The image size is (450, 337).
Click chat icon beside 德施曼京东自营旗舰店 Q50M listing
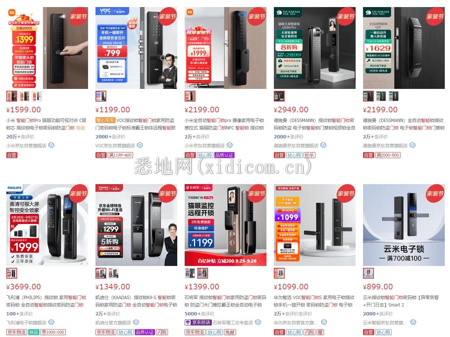tap(323, 145)
